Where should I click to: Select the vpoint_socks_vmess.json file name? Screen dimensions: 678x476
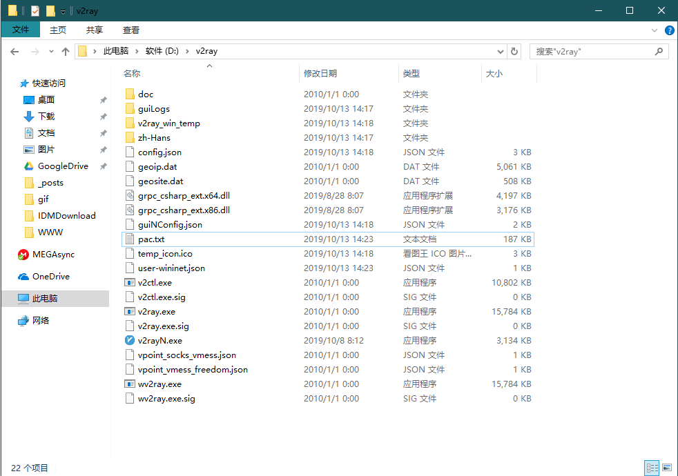(x=187, y=355)
